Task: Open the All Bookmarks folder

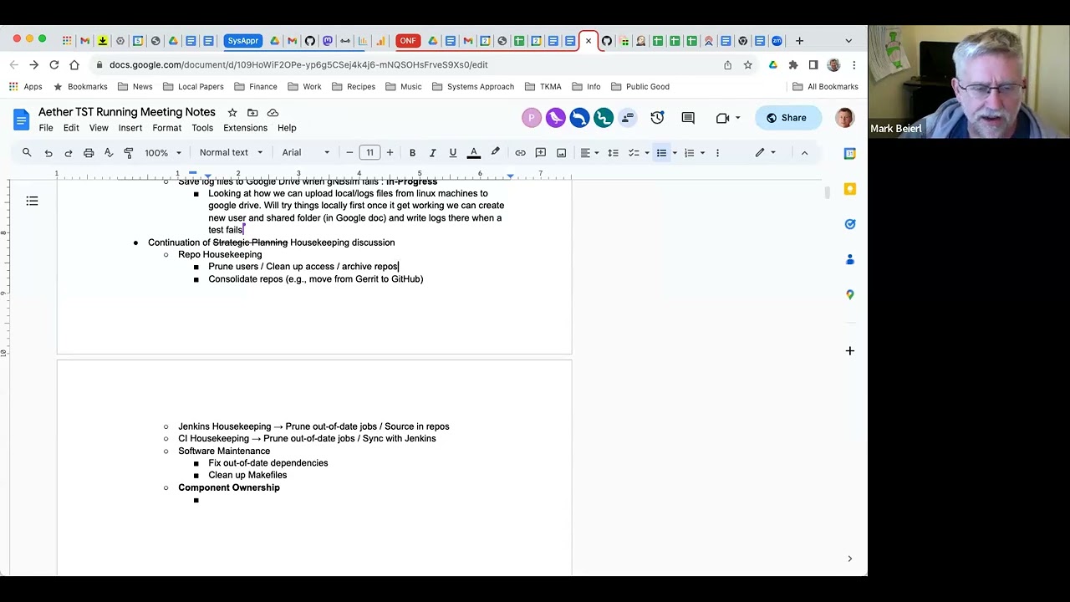Action: tap(825, 86)
